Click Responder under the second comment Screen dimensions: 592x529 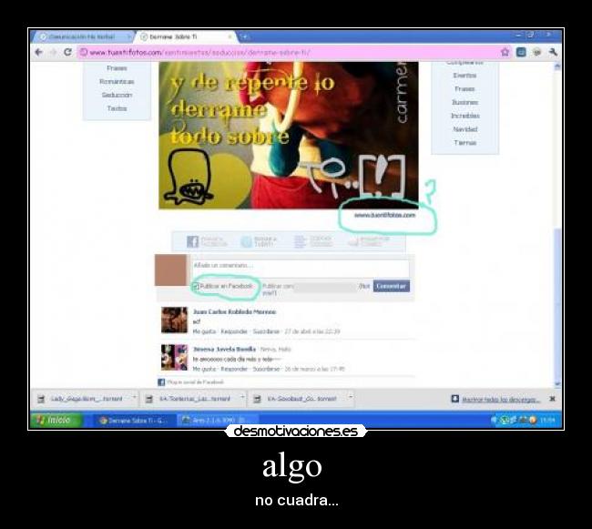click(234, 369)
